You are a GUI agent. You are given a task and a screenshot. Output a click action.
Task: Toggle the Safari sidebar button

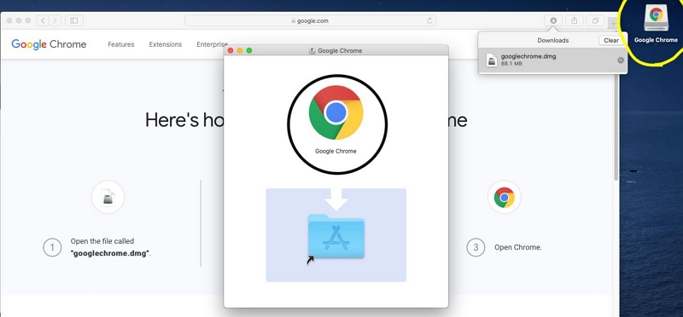[x=74, y=20]
